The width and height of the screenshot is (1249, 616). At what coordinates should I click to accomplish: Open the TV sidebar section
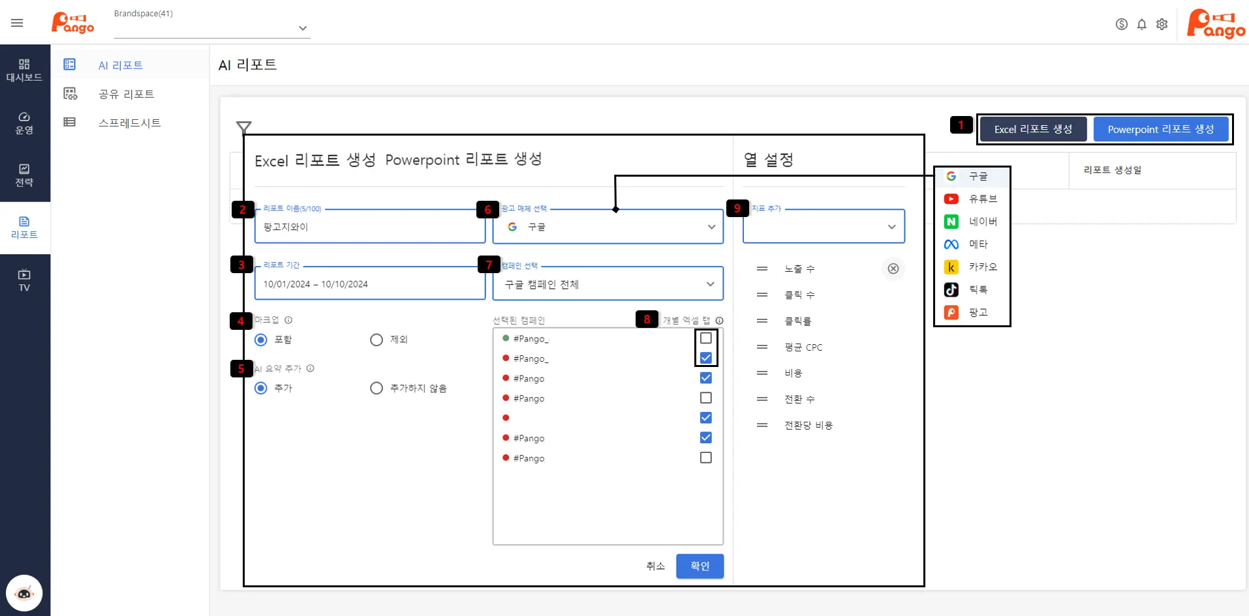tap(24, 280)
